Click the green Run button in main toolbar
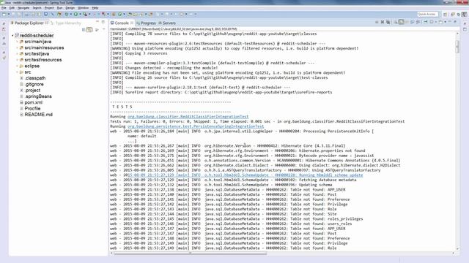 click(75, 14)
